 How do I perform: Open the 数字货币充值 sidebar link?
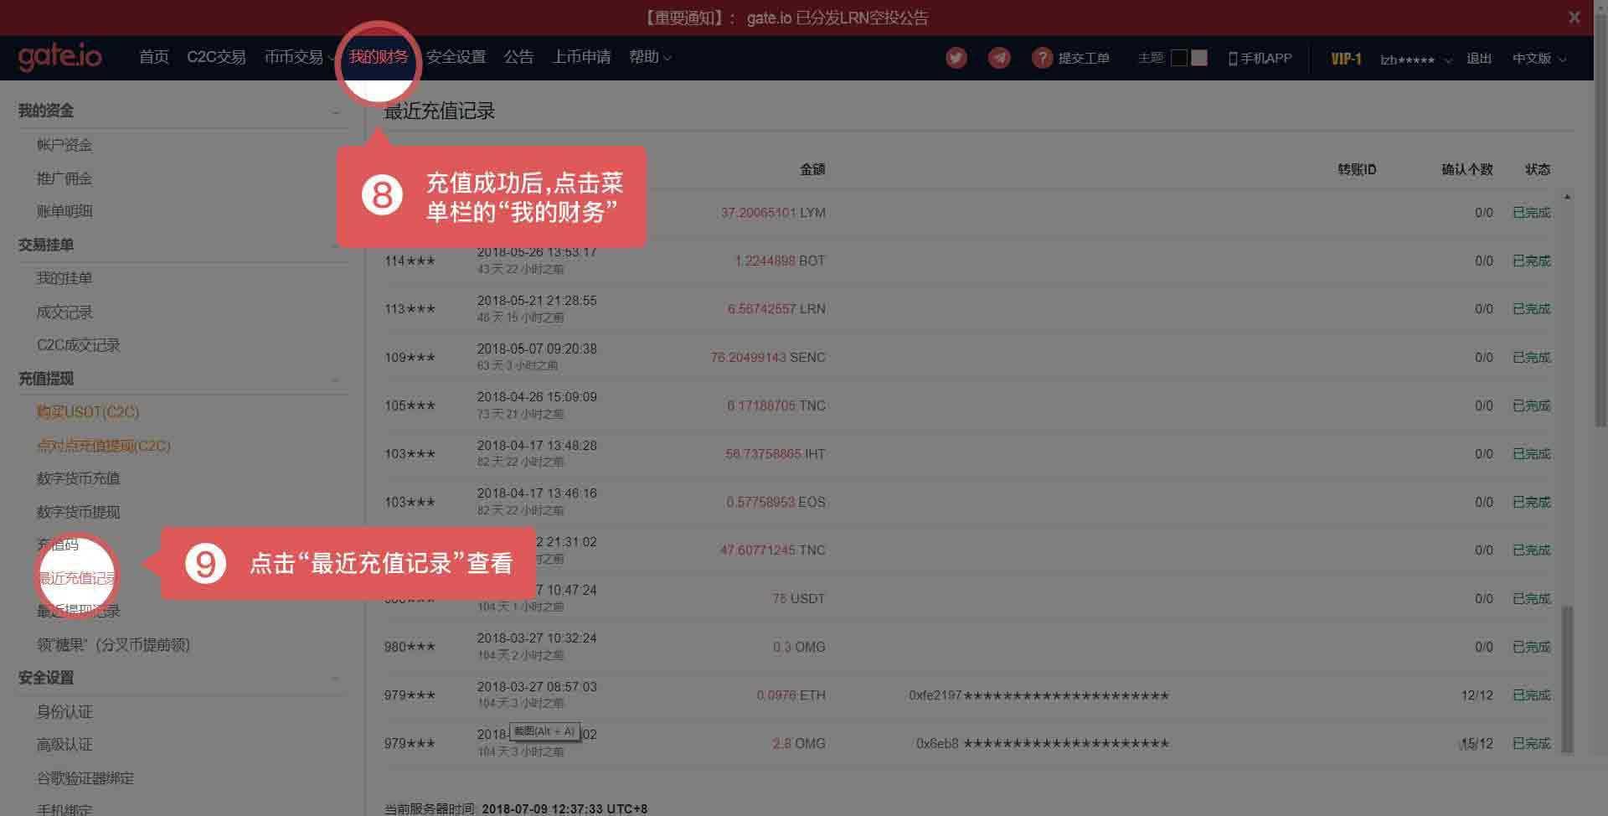(x=80, y=478)
